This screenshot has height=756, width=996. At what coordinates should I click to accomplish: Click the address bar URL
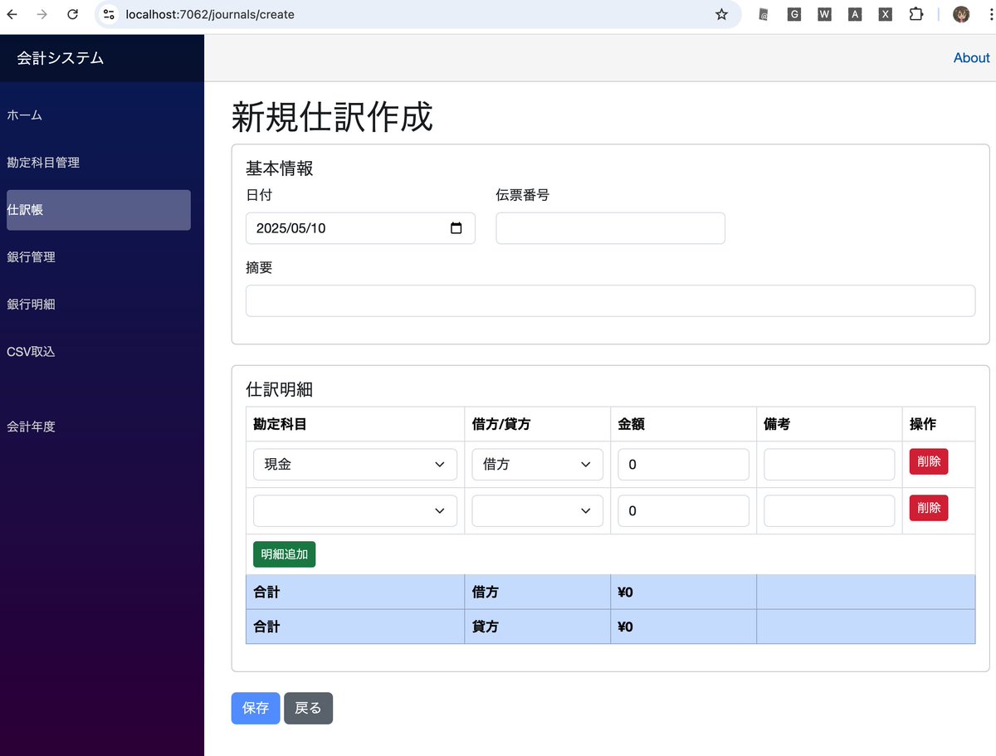[210, 14]
